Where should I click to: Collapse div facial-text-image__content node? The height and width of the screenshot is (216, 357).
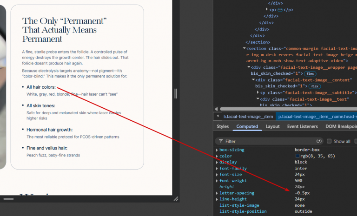pos(253,80)
